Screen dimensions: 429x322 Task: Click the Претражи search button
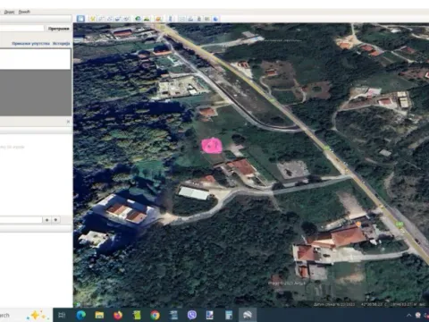(59, 29)
